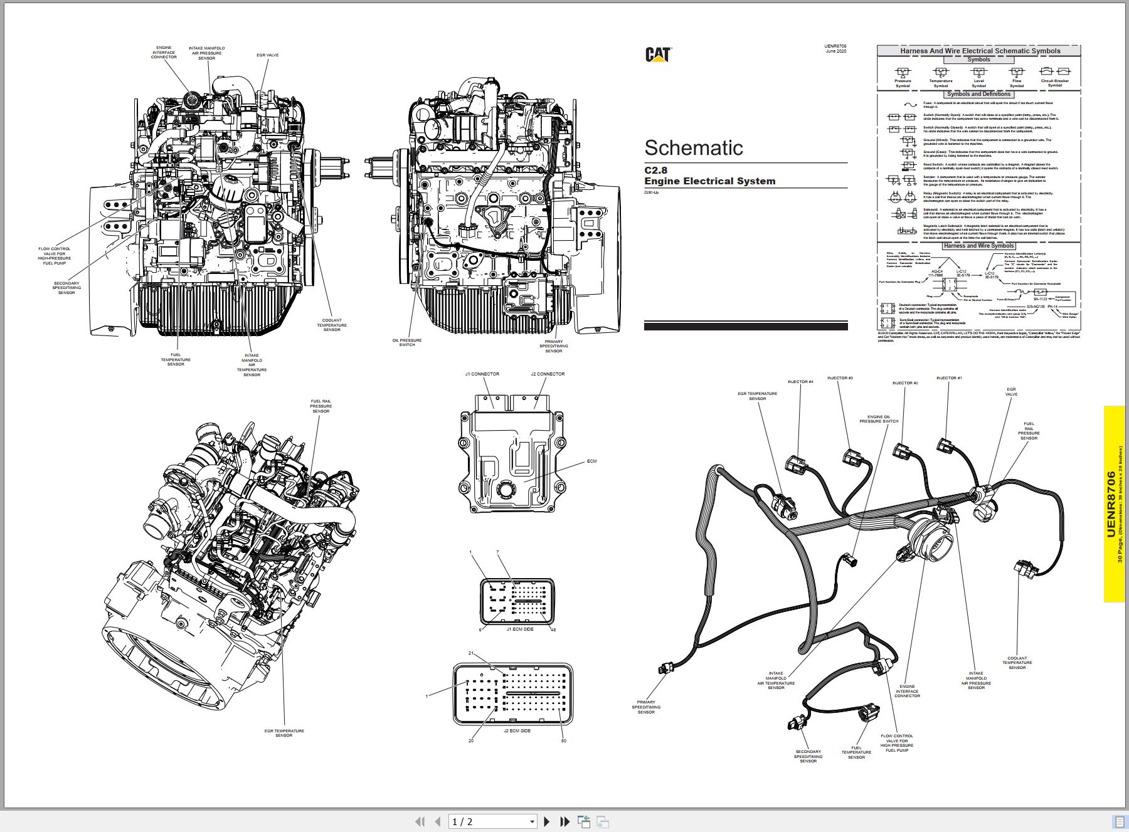Click the INJECTOR #4 label
The image size is (1129, 832).
point(800,382)
